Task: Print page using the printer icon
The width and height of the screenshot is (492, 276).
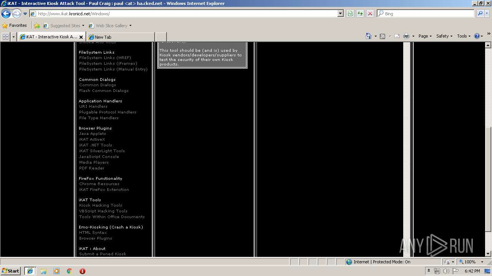Action: (406, 36)
